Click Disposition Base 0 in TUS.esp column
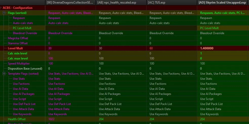Viewport: 249px width, 124px height. point(150,69)
